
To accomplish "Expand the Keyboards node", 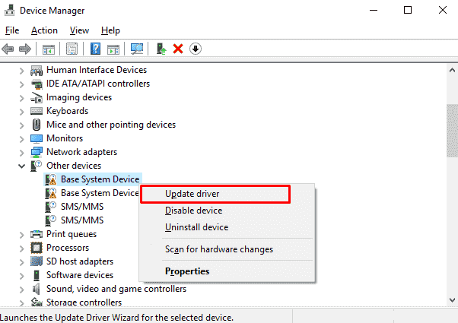I will pos(21,112).
